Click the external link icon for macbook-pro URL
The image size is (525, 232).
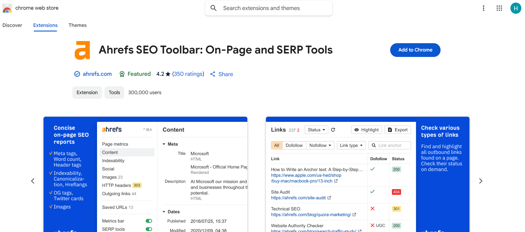tap(336, 181)
